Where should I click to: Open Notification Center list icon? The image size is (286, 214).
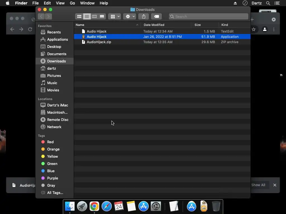(277, 3)
